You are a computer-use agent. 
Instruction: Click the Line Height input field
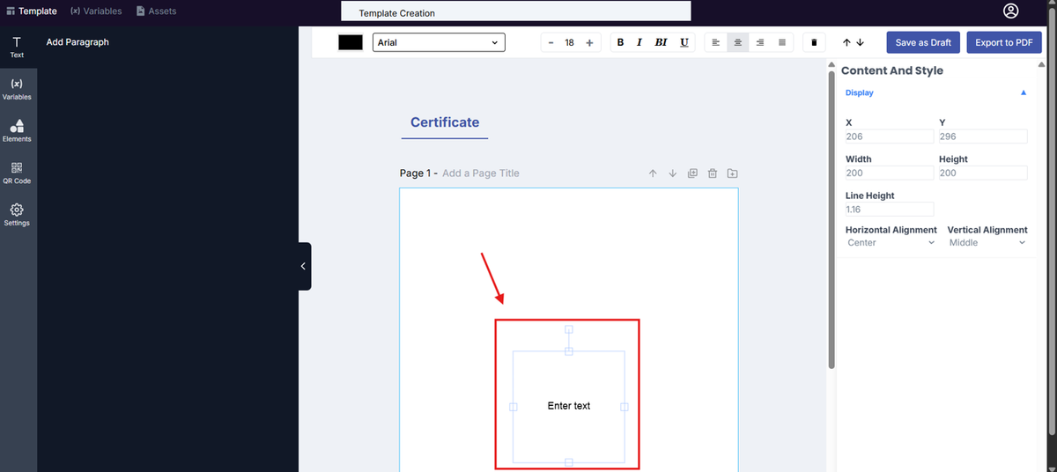889,210
